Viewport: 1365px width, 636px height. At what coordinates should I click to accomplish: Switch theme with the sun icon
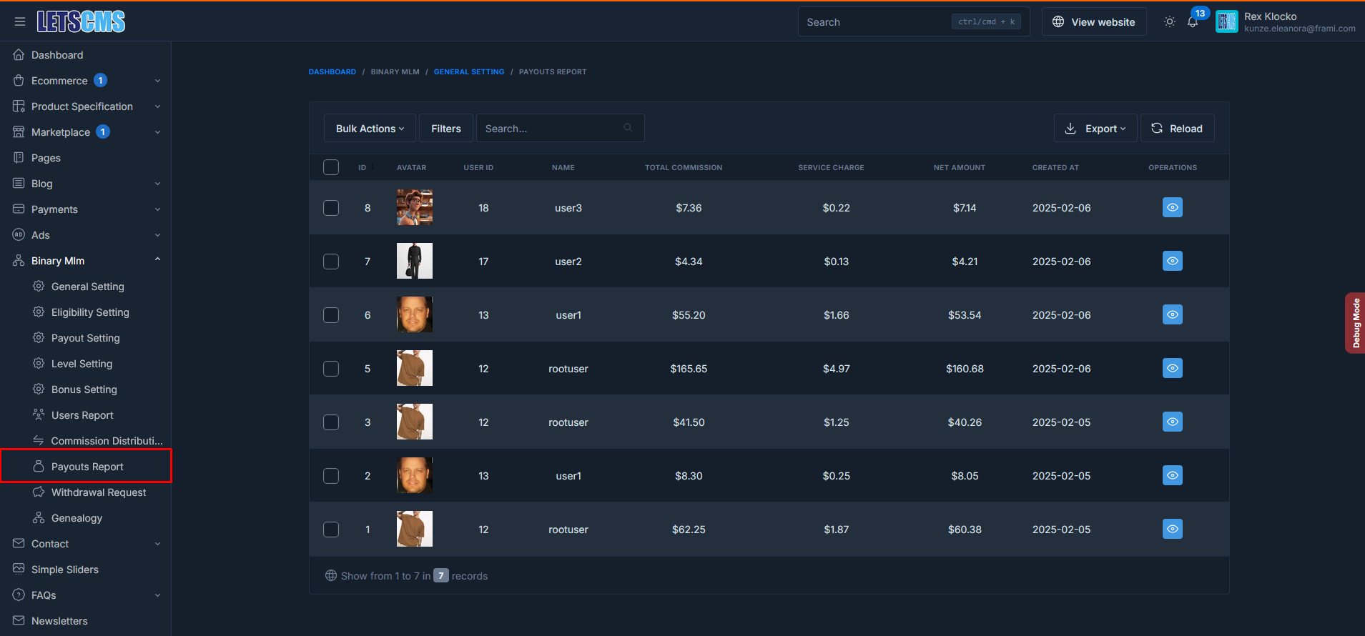click(1169, 21)
